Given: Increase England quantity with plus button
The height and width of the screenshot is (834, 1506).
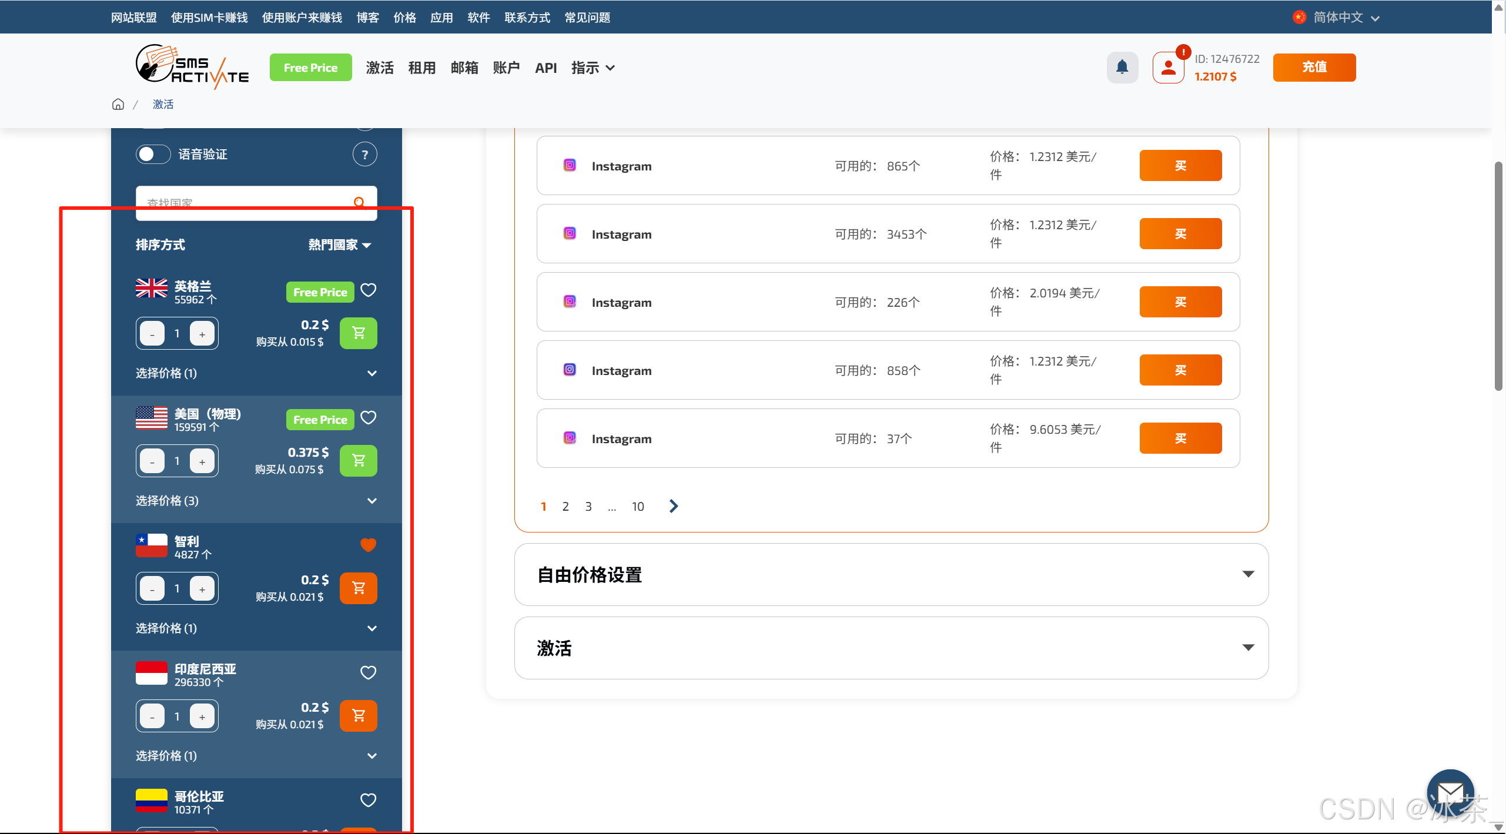Looking at the screenshot, I should tap(202, 334).
